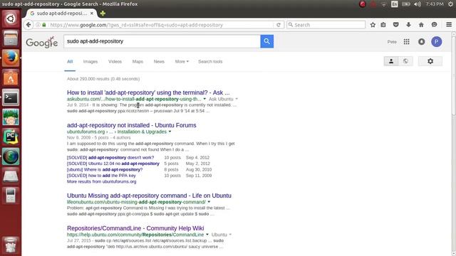The height and width of the screenshot is (256, 456).
Task: Open 'Ubuntu Missing add-apt-repository command' result
Action: pyautogui.click(x=149, y=196)
